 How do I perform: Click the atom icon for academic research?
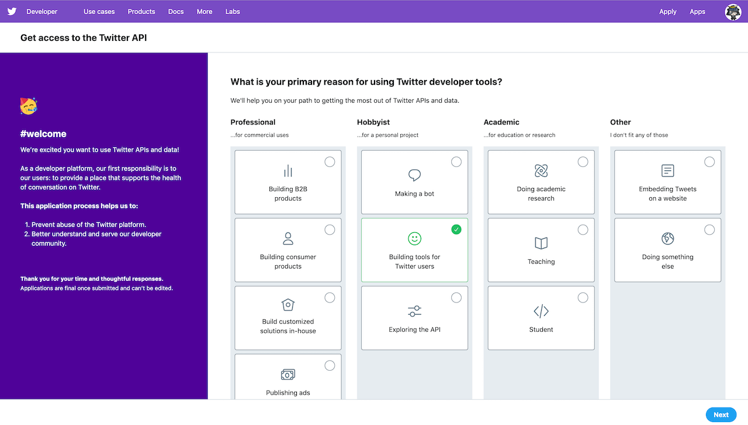(x=541, y=170)
